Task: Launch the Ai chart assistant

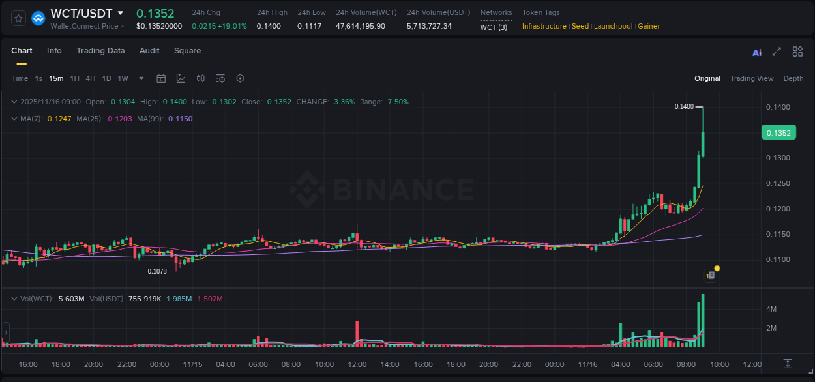Action: coord(757,51)
